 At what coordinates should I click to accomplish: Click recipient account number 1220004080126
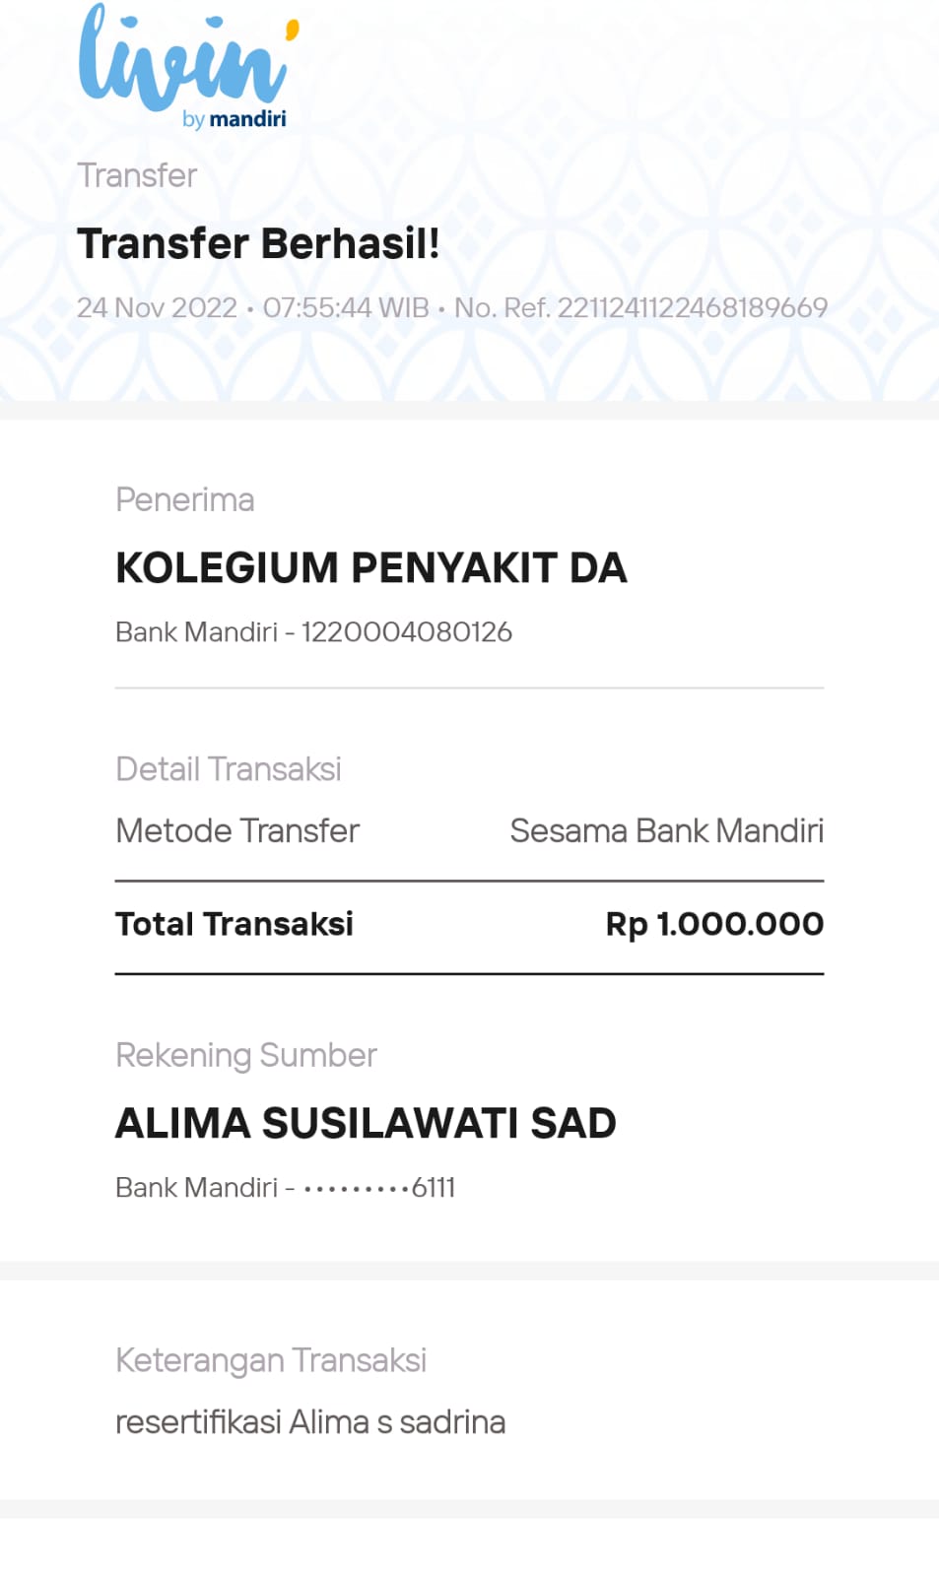(406, 632)
